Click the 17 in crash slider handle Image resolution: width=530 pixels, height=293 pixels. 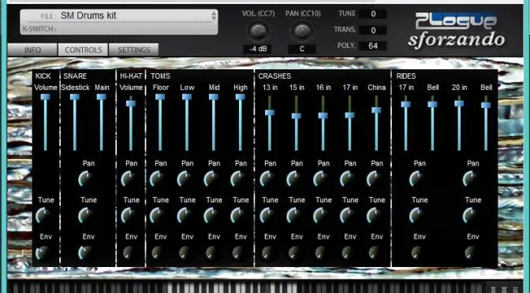[x=350, y=115]
